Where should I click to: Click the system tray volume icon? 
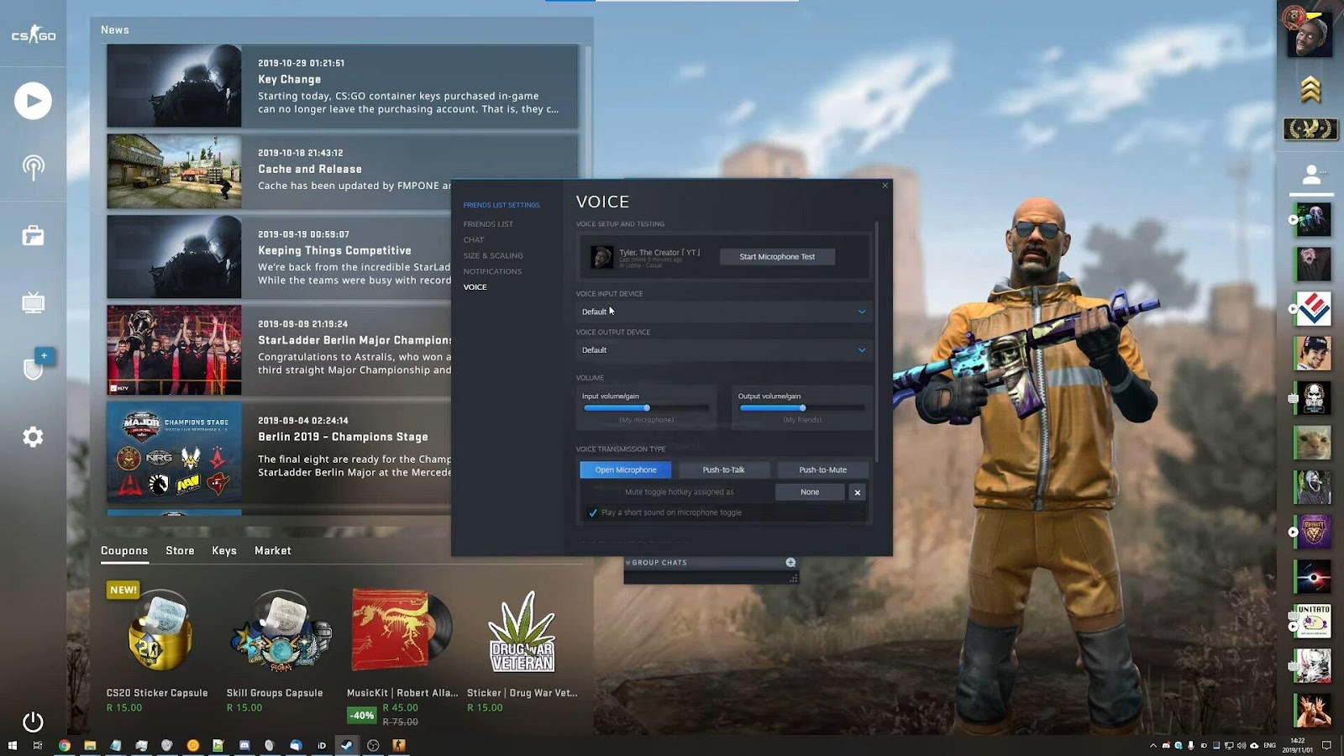[x=1242, y=745]
